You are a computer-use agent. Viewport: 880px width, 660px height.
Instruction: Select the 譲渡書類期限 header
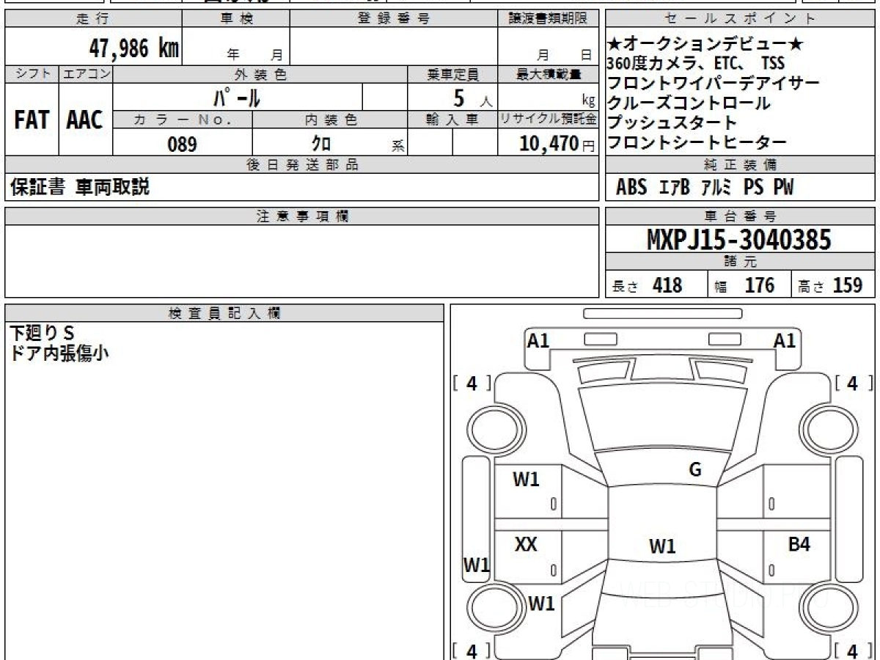tap(548, 19)
